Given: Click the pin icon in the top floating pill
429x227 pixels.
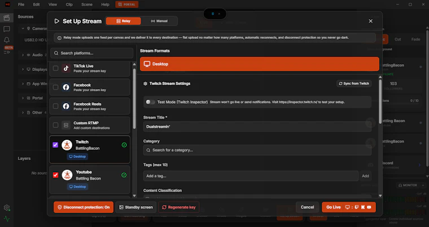Looking at the screenshot, I should 213,14.
